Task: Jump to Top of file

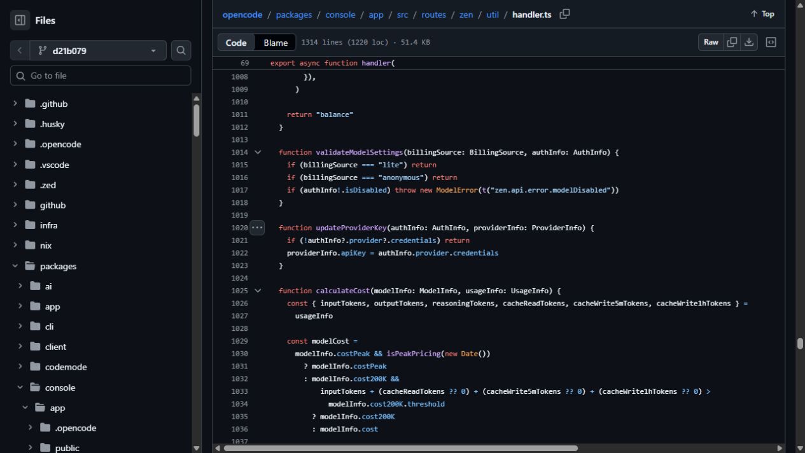Action: point(762,14)
